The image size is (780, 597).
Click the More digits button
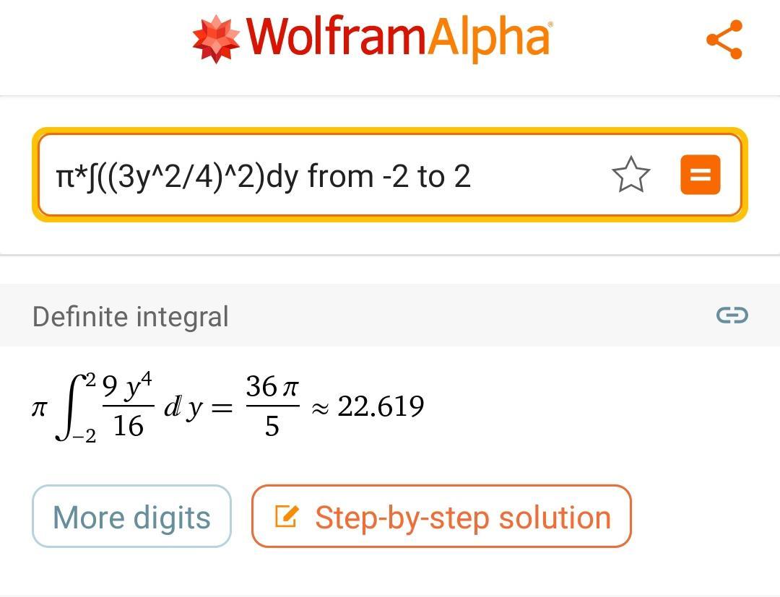coord(131,517)
